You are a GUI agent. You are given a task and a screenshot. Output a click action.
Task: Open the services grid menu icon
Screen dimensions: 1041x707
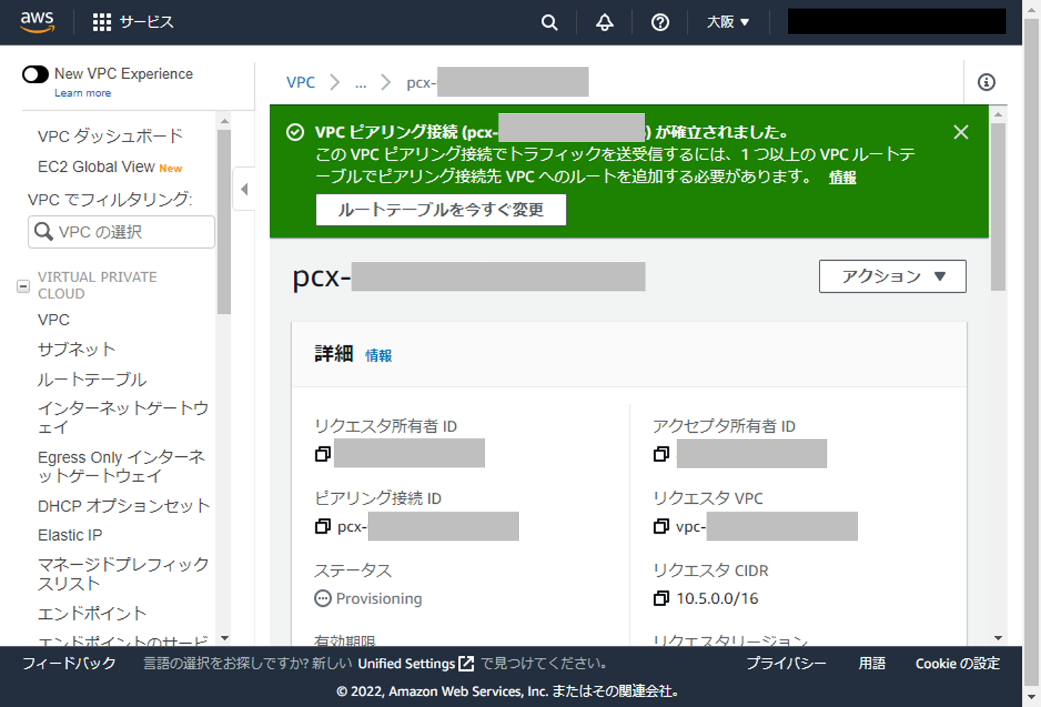[102, 22]
